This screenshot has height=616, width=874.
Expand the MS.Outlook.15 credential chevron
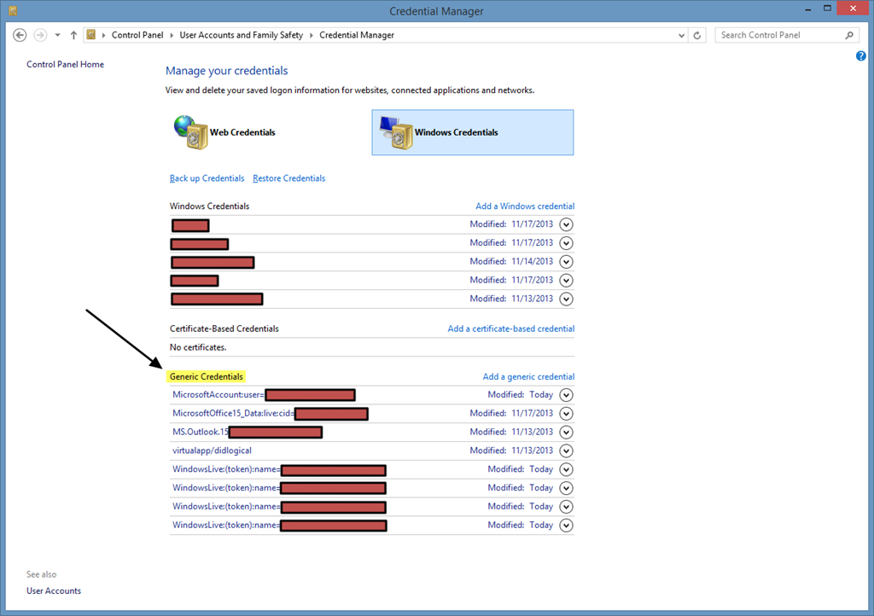pyautogui.click(x=566, y=433)
